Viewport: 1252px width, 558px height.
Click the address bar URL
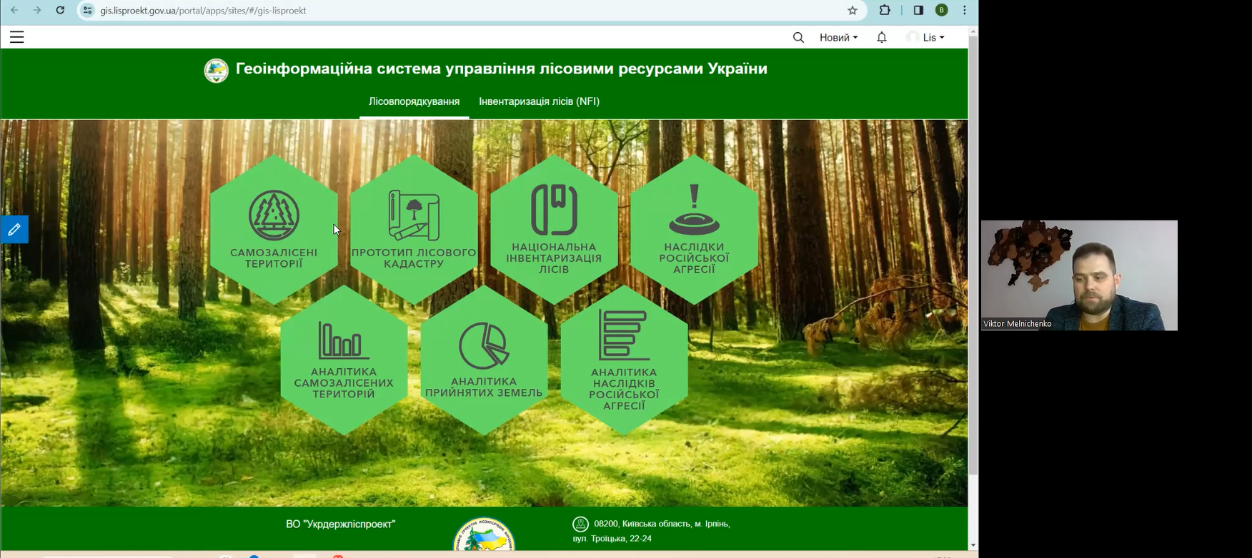click(204, 11)
